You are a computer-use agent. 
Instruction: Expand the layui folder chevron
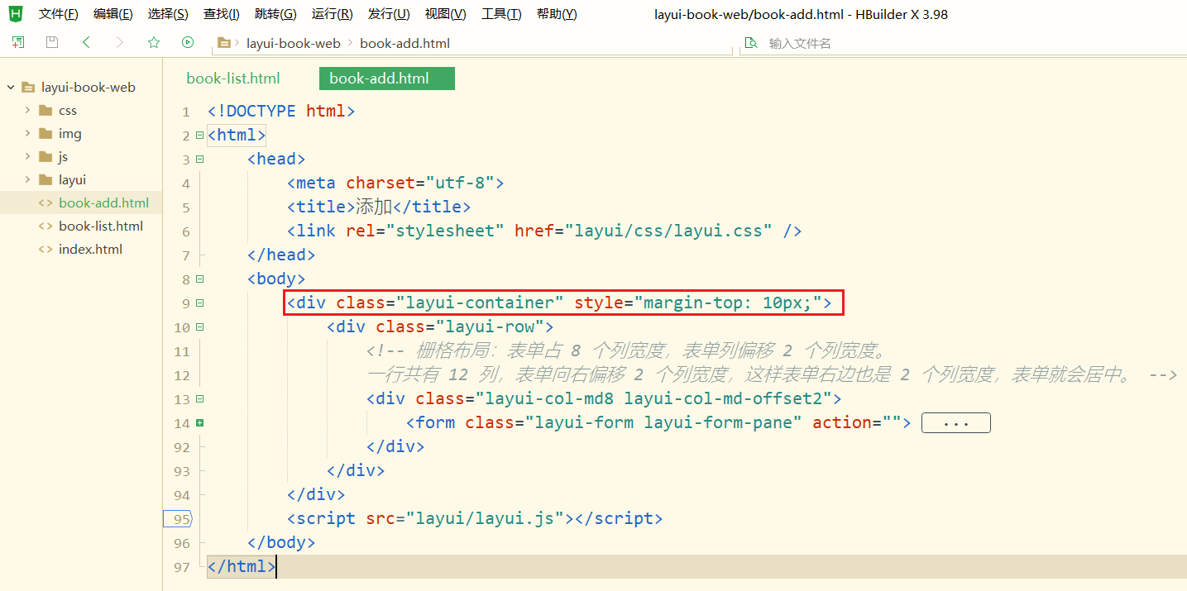click(x=27, y=179)
